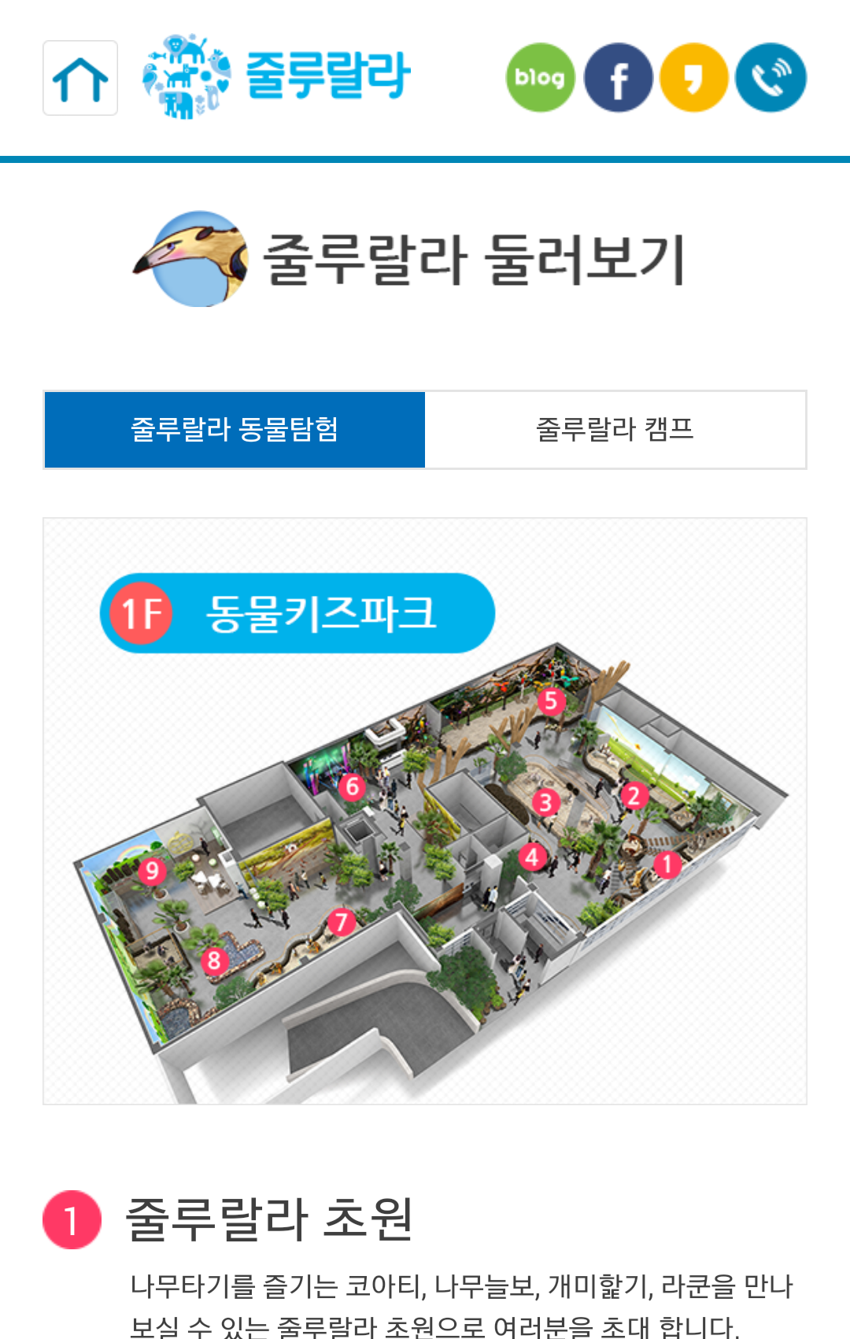The width and height of the screenshot is (850, 1339).
Task: Open the Facebook circle icon
Action: pos(619,77)
